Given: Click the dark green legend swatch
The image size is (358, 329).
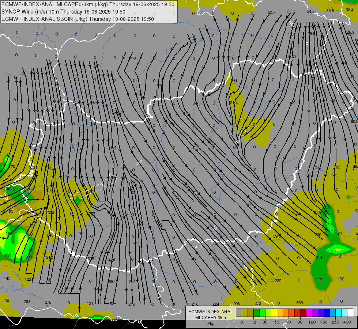Looking at the screenshot, I should 256,313.
